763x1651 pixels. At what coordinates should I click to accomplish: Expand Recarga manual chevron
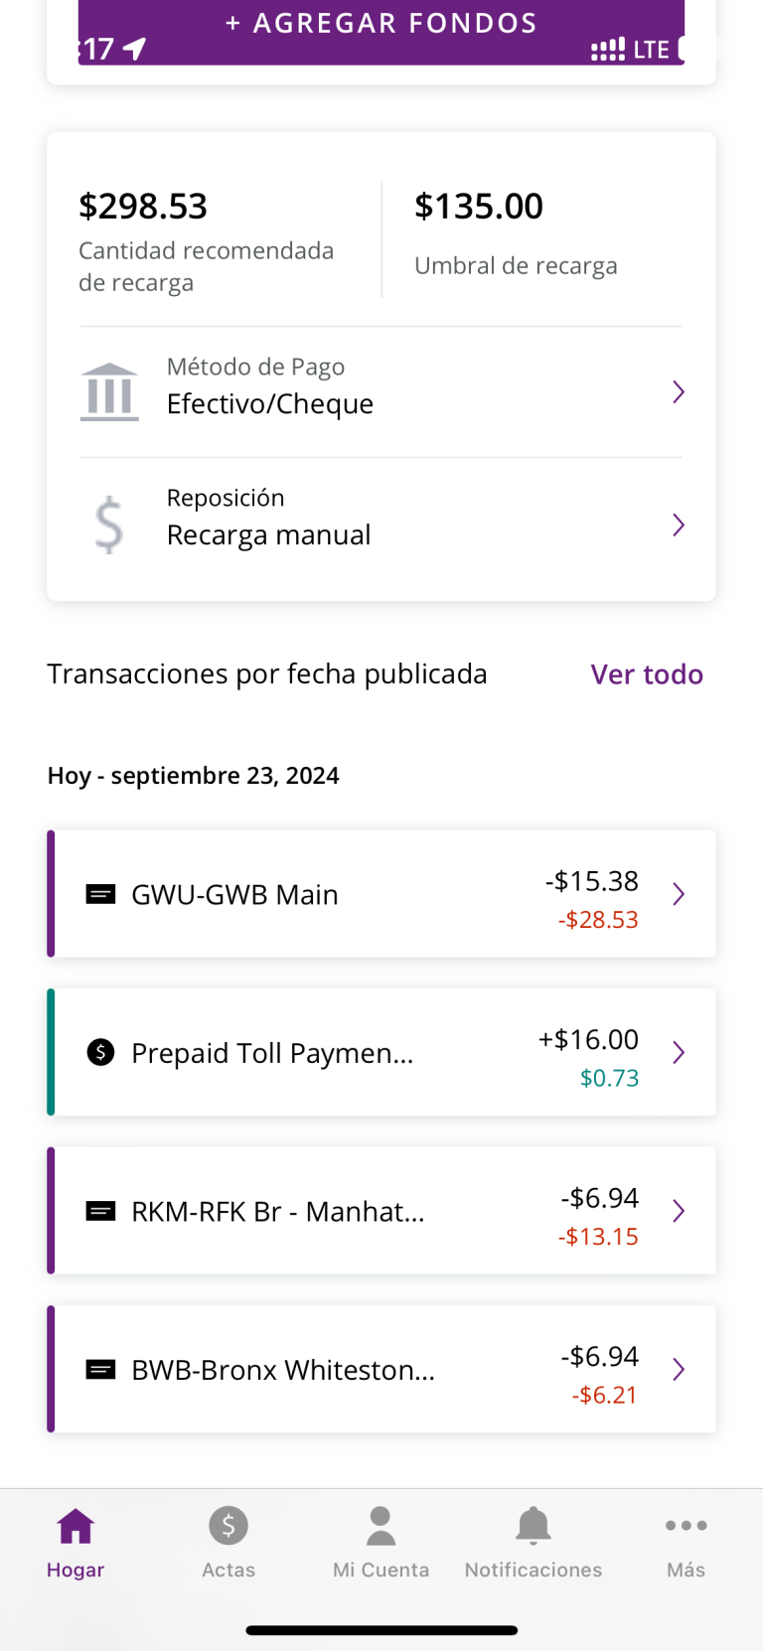pos(679,525)
